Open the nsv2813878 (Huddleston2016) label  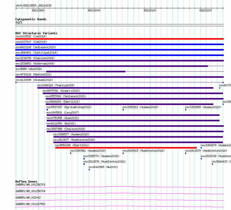tap(104, 162)
